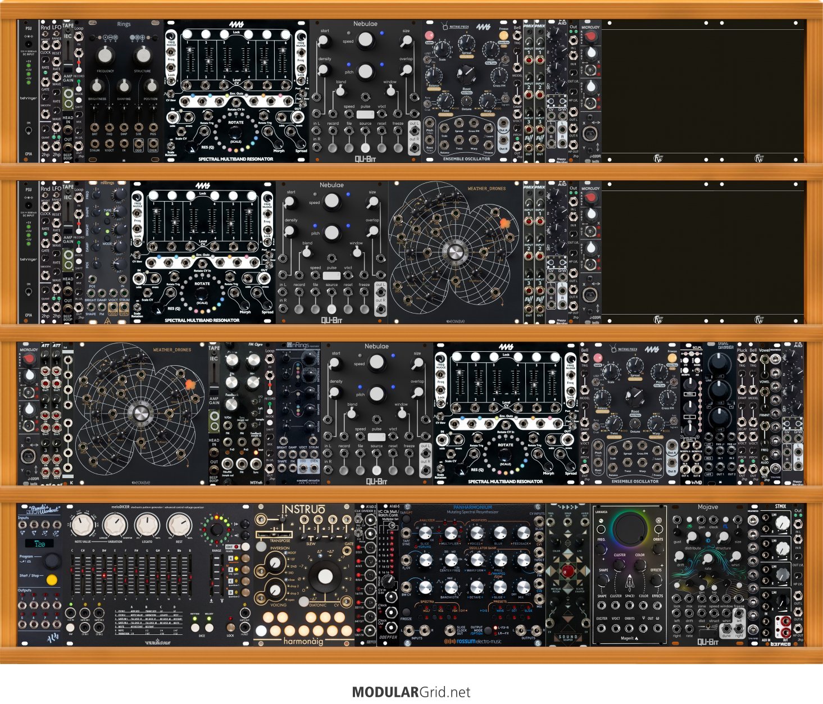Click the meloDICER REST knob
The image size is (823, 704).
pos(179,525)
